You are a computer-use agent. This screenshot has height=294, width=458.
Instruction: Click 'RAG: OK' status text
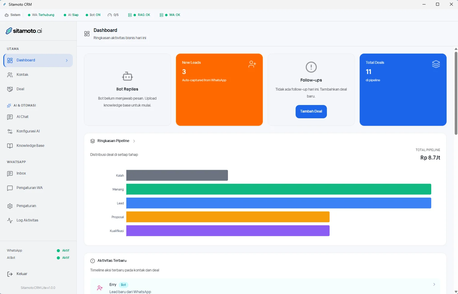(x=144, y=15)
